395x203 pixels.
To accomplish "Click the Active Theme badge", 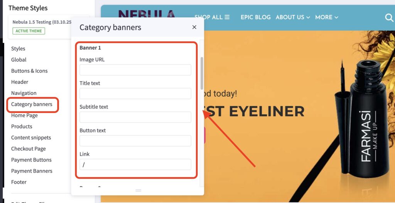I will [x=29, y=31].
